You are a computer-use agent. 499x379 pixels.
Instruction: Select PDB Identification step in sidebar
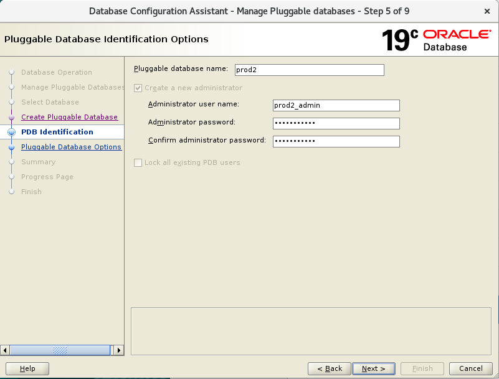(57, 132)
